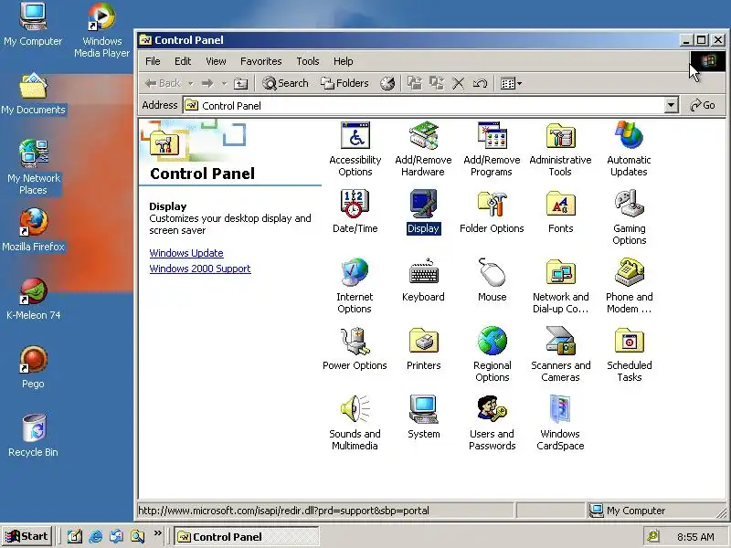Select Gaming Options icon
The height and width of the screenshot is (548, 731).
click(629, 217)
